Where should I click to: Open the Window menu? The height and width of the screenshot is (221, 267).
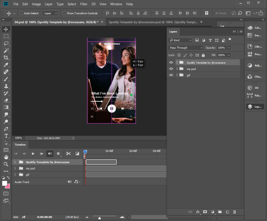(116, 4)
